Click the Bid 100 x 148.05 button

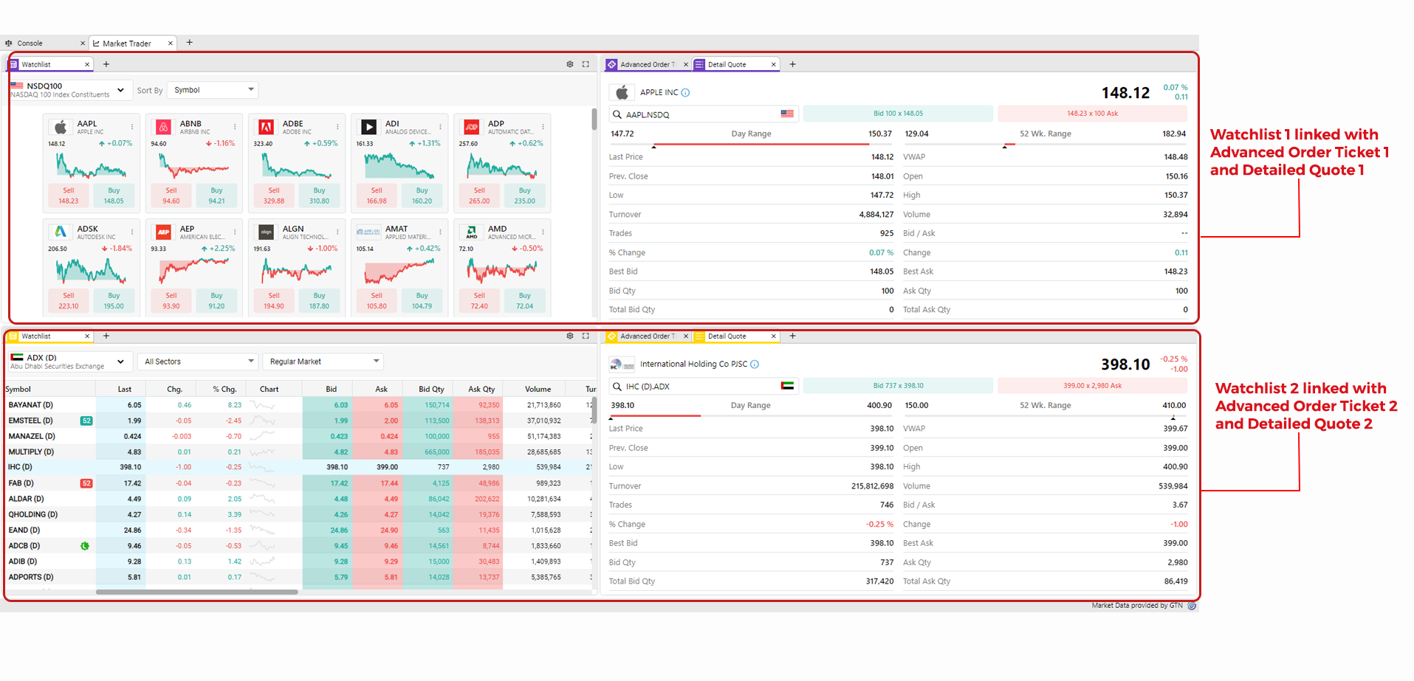tap(898, 114)
